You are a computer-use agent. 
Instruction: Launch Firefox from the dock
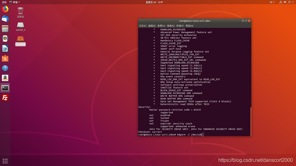pos(5,9)
